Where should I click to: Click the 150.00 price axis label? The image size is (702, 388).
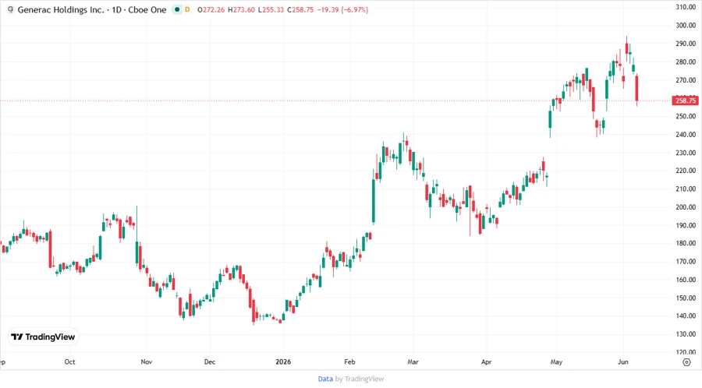[x=686, y=298]
